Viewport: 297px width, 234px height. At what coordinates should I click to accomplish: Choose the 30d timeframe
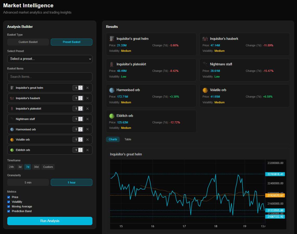pyautogui.click(x=36, y=167)
